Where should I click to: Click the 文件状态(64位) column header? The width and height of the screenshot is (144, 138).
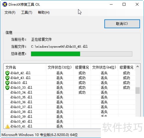pyautogui.click(x=104, y=67)
